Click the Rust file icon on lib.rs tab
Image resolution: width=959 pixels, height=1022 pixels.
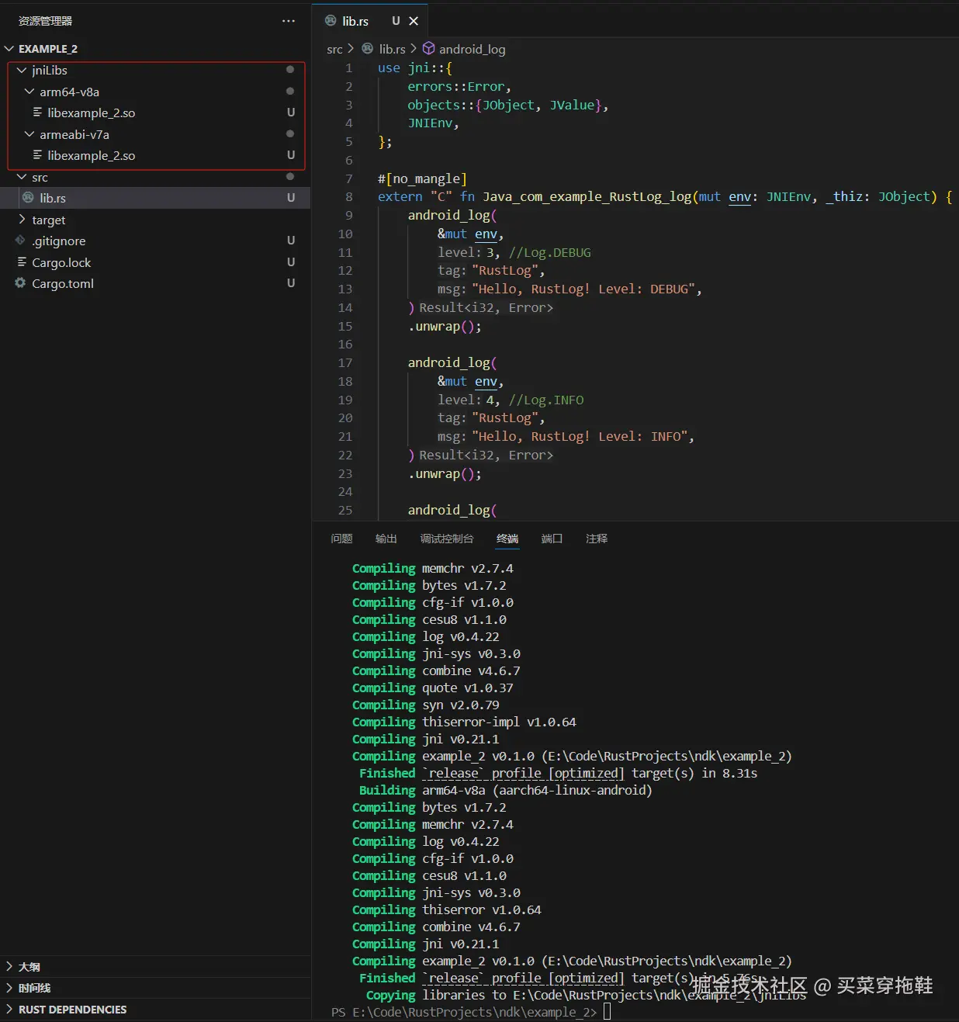click(331, 21)
